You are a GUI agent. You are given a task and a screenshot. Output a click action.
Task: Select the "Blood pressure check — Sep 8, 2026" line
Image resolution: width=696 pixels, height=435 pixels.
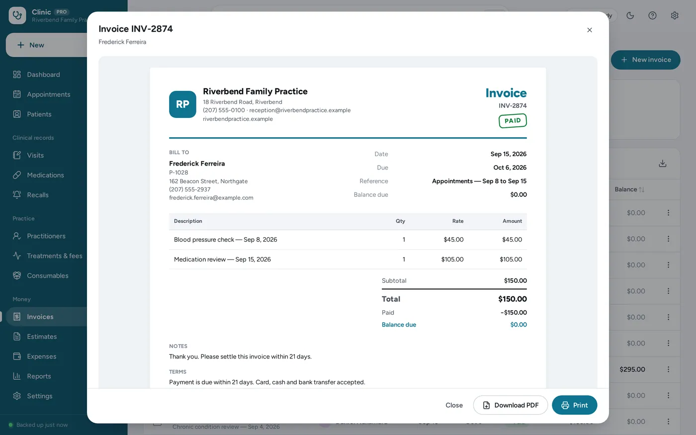(x=348, y=240)
